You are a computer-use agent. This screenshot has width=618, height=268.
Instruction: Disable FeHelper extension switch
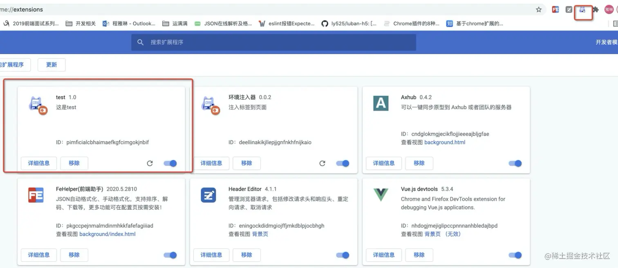point(170,255)
